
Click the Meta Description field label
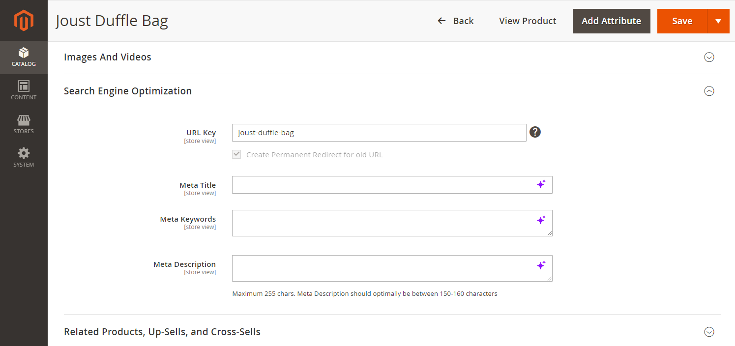[x=184, y=264]
